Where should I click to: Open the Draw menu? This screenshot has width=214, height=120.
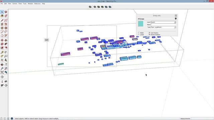coord(20,4)
